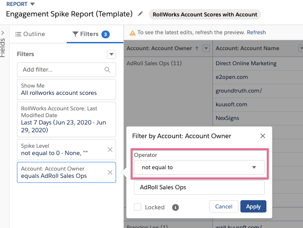
Task: Remove the Spike Level filter
Action: [110, 150]
